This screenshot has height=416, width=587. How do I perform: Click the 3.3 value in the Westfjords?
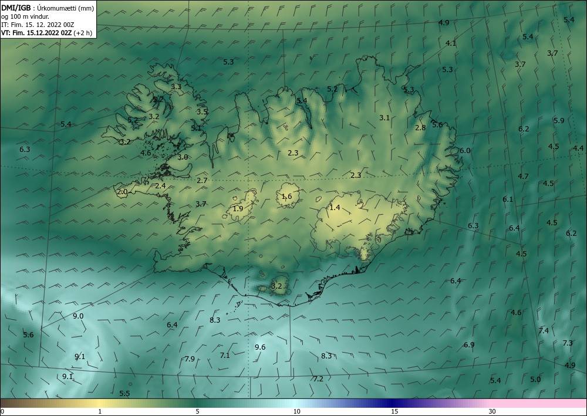click(x=176, y=86)
